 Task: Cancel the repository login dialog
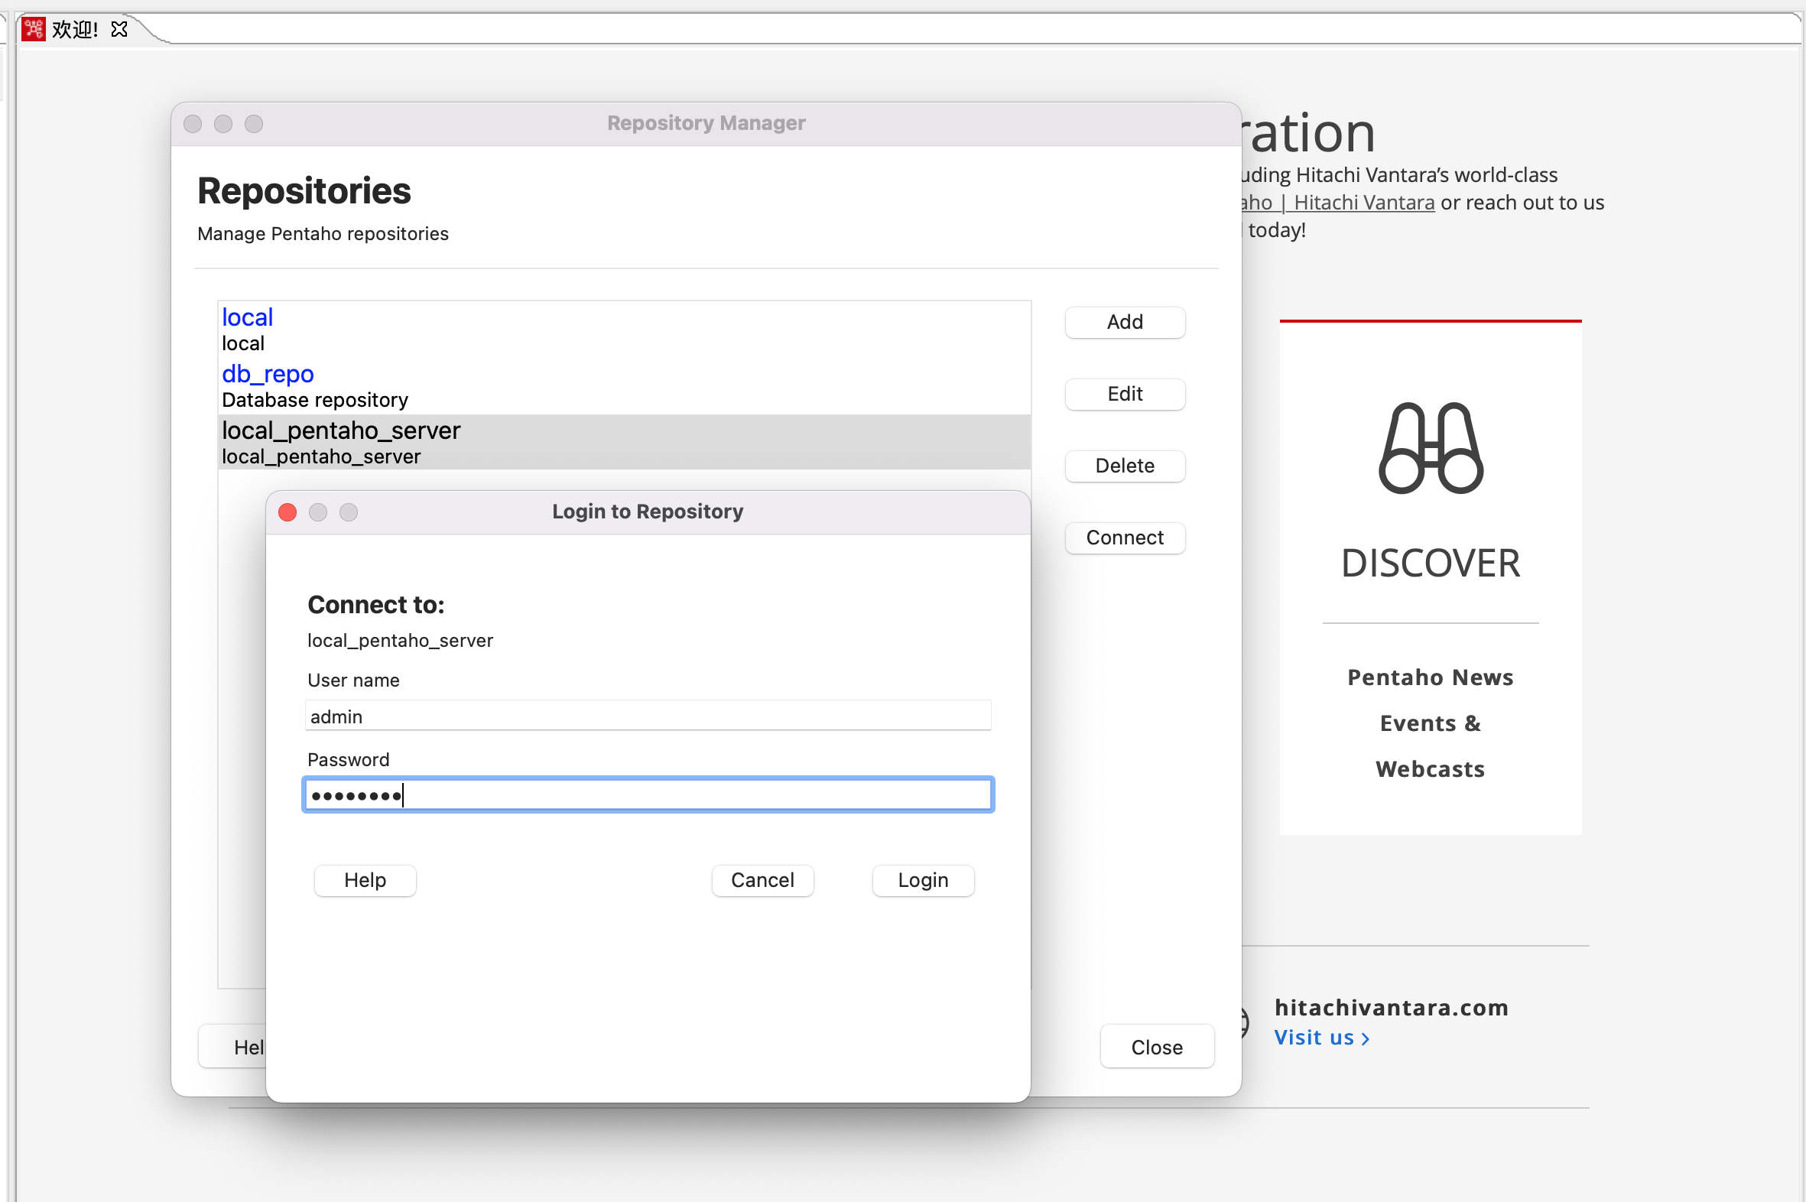click(762, 880)
